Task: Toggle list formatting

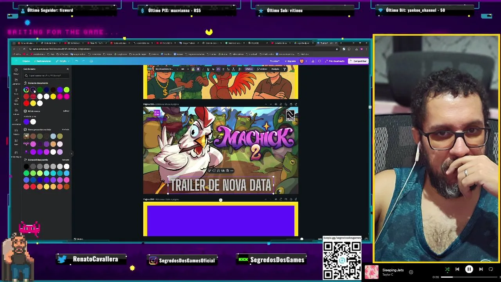Action: click(x=229, y=69)
